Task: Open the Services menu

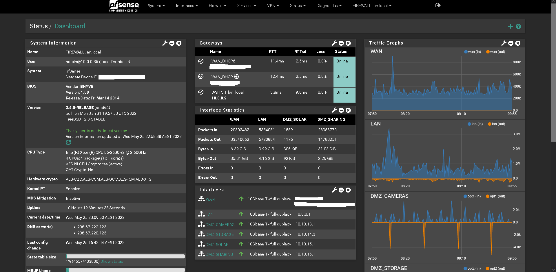Action: pos(247,5)
